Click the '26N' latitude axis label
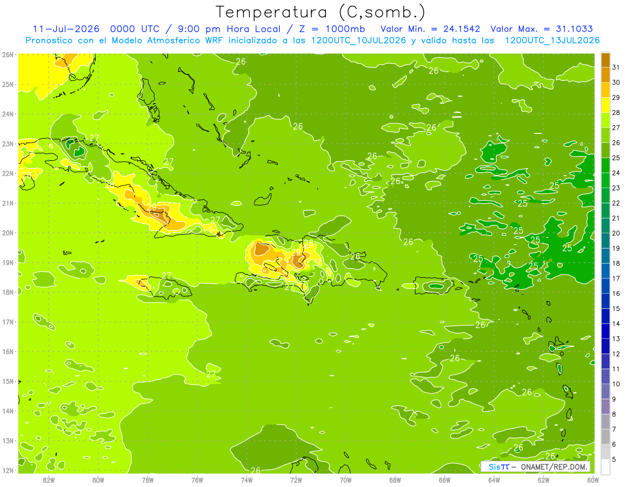This screenshot has width=630, height=487. tap(8, 55)
